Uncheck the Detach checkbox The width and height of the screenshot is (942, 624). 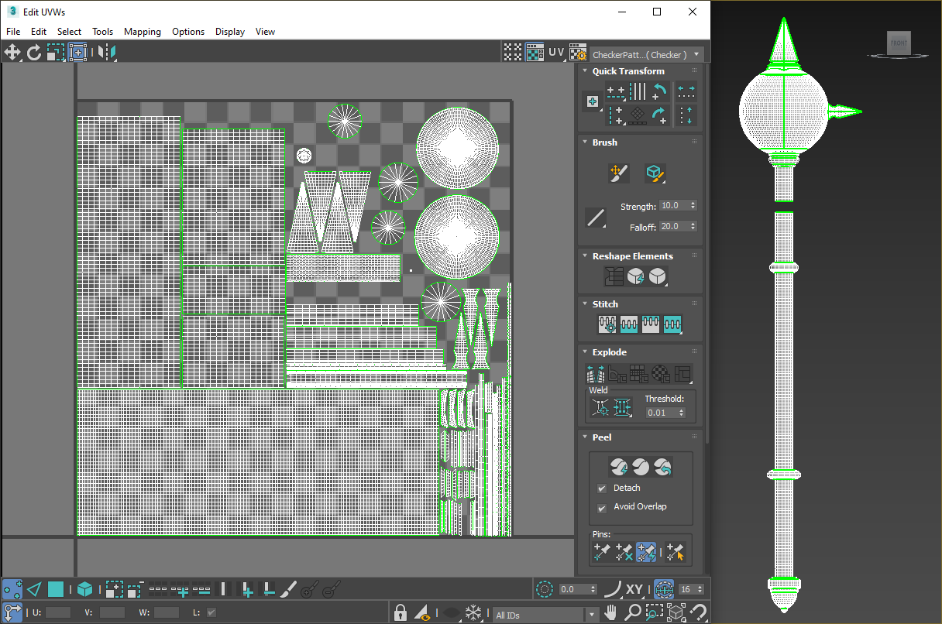pos(602,488)
